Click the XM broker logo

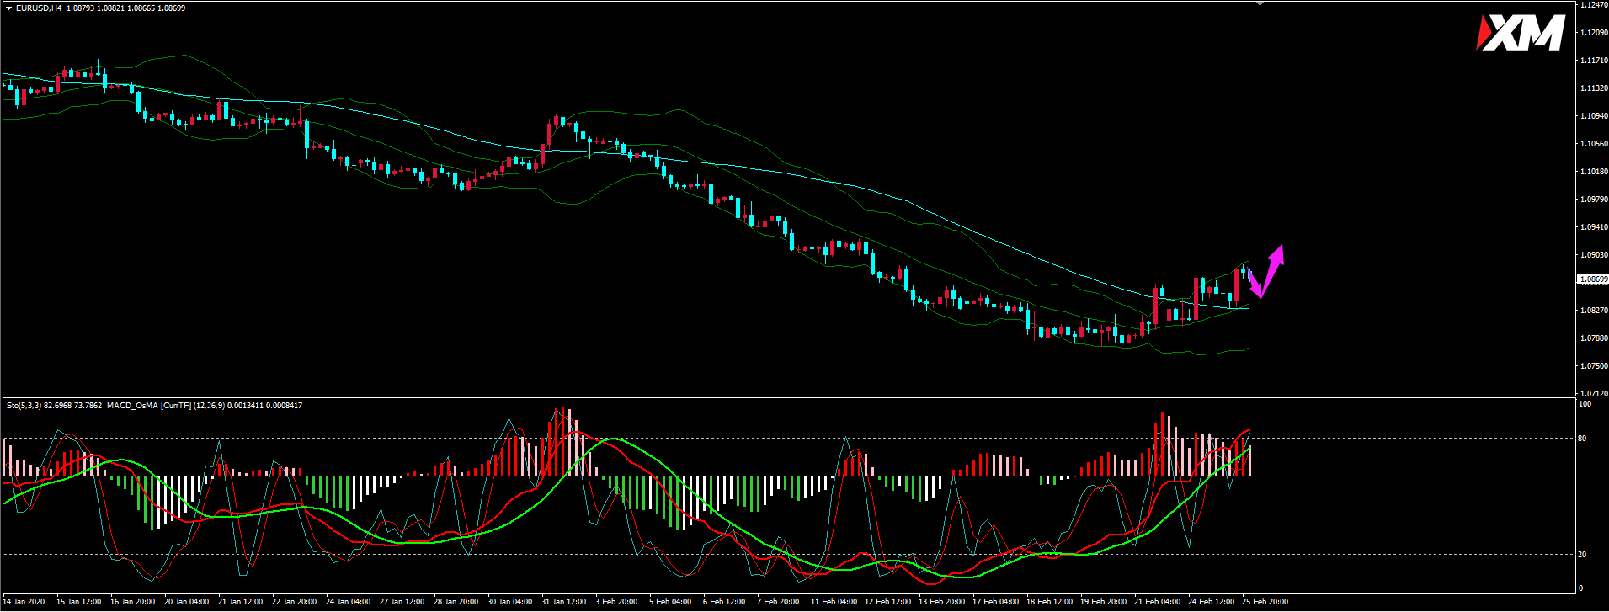(1520, 34)
